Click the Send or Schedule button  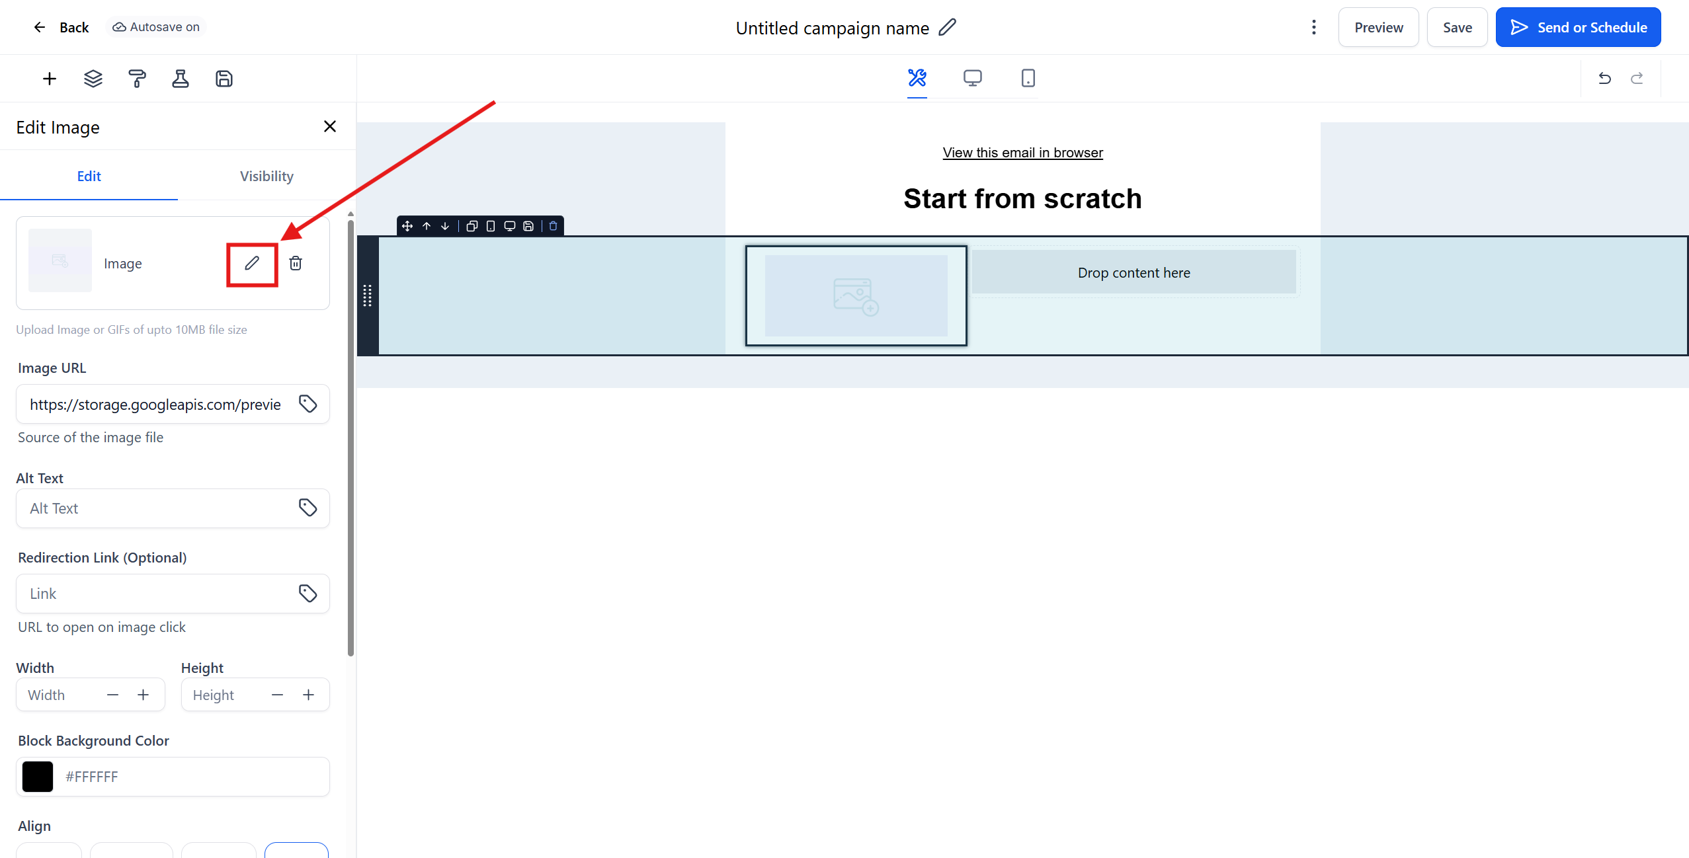[1578, 27]
